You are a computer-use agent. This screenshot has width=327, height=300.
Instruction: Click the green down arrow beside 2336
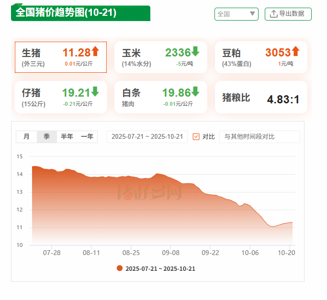coord(195,51)
